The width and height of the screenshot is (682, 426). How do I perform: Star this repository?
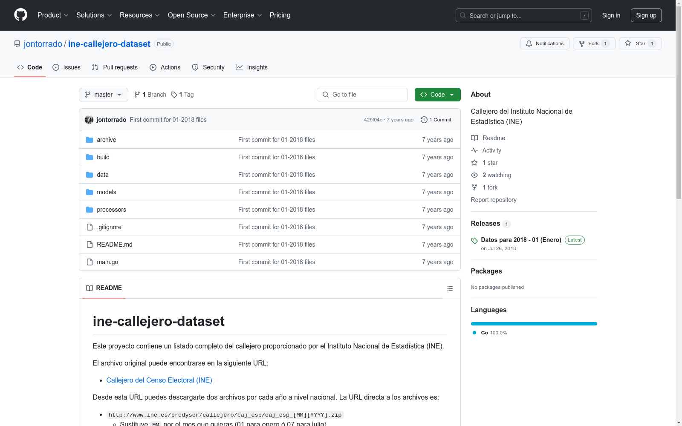[x=640, y=43]
